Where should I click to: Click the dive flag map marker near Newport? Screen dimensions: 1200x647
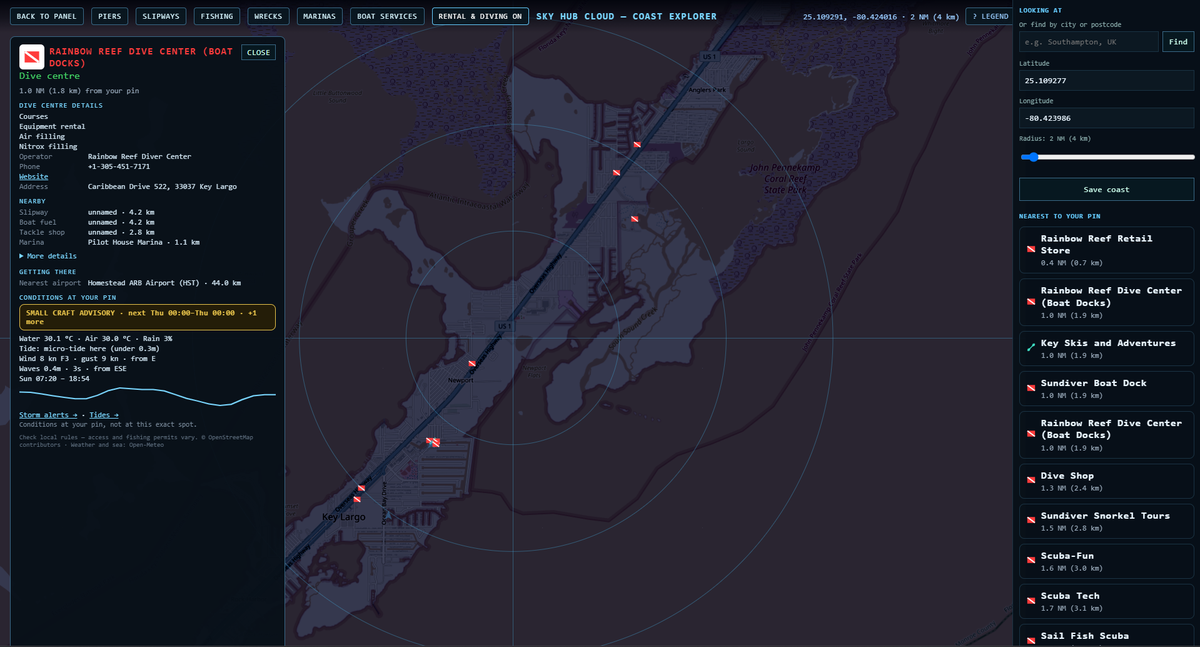click(x=472, y=364)
